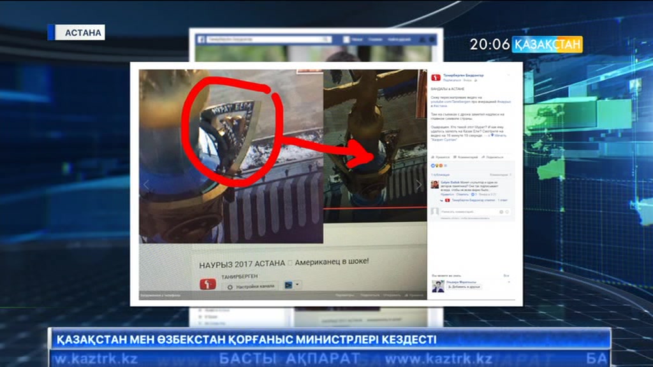Go to the previous photo with the left arrow
The image size is (653, 367).
click(146, 185)
